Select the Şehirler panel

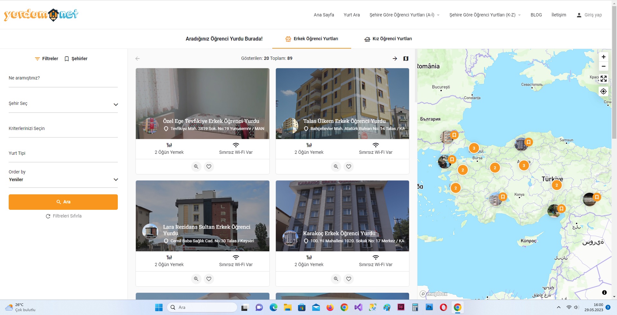[76, 59]
